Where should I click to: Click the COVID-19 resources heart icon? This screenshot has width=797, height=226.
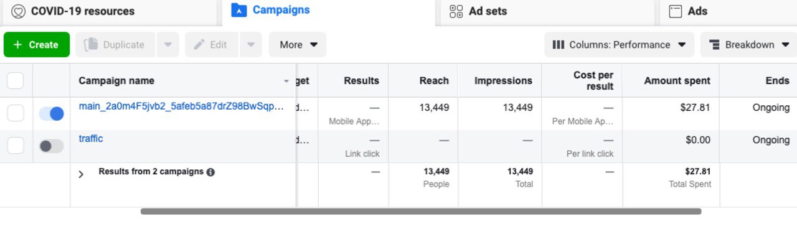click(18, 11)
